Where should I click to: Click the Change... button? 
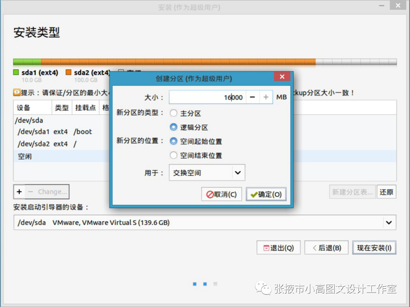click(x=52, y=192)
